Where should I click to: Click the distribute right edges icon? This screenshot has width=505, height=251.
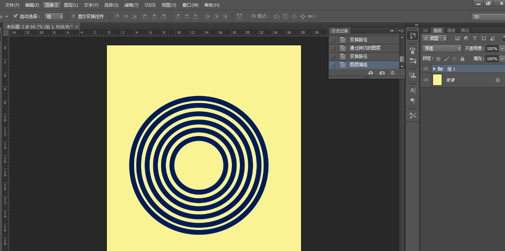coord(225,16)
